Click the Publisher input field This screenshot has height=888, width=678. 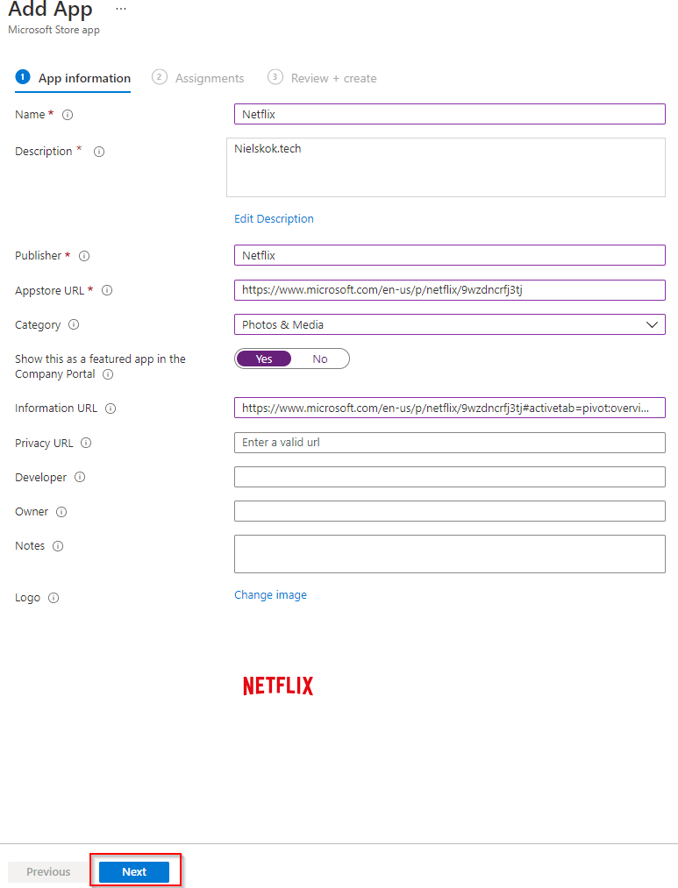point(450,255)
